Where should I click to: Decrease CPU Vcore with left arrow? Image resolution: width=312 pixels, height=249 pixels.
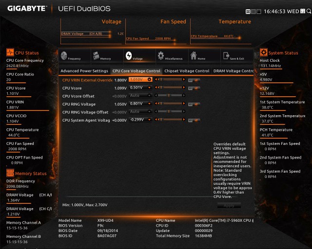(x=156, y=88)
